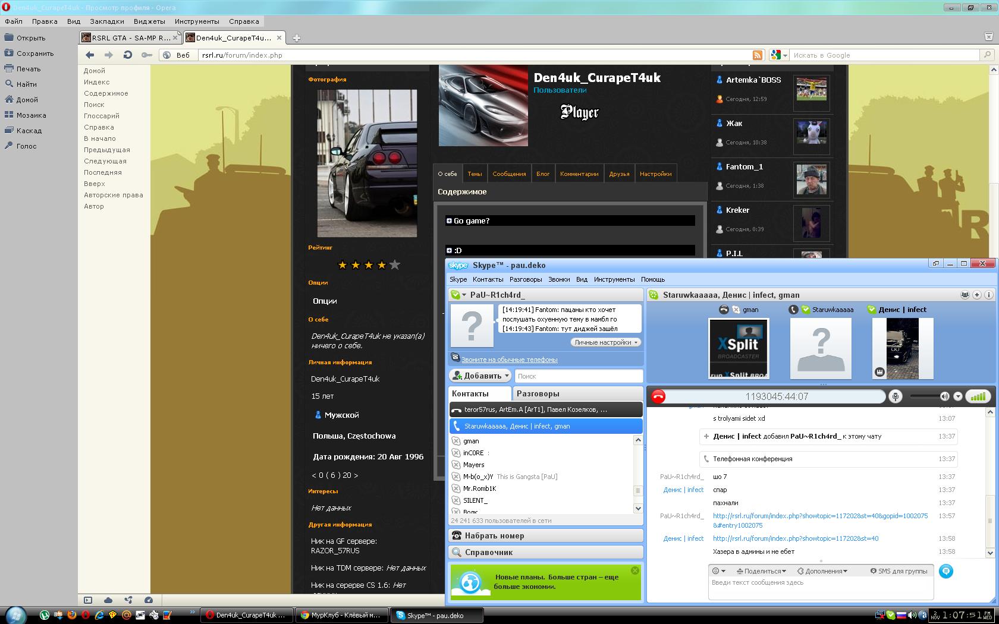Click the search magnifier in Opera search box
The image size is (999, 624).
click(987, 55)
